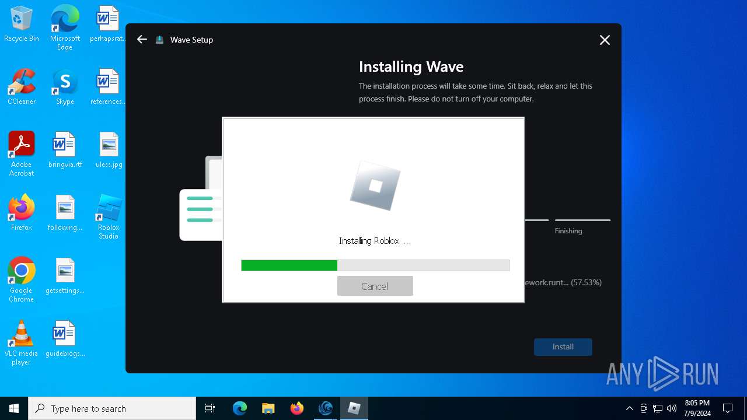Open Task View on taskbar
The height and width of the screenshot is (420, 747).
(210, 408)
